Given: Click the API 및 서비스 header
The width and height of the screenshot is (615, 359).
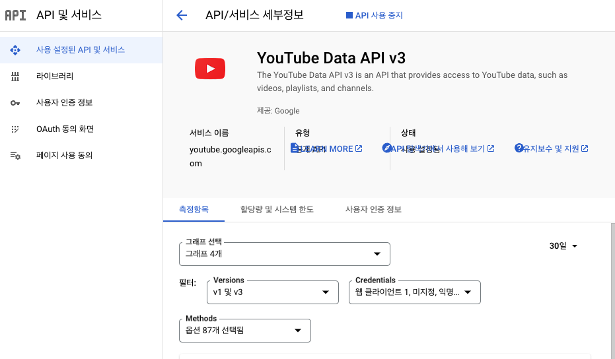Looking at the screenshot, I should pos(69,15).
